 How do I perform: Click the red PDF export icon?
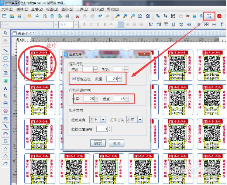[x=219, y=16]
